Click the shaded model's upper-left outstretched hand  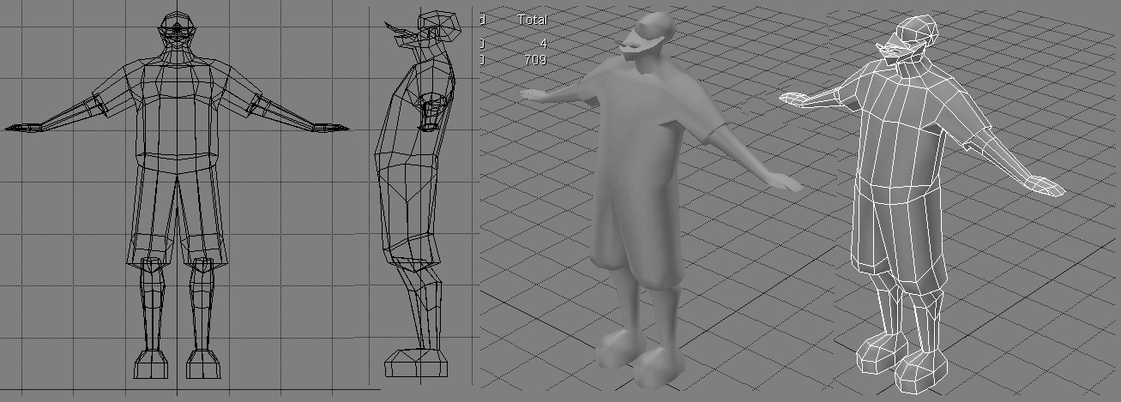[533, 93]
